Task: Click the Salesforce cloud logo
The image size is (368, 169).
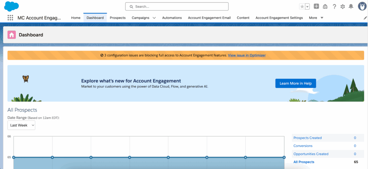Action: [11, 6]
